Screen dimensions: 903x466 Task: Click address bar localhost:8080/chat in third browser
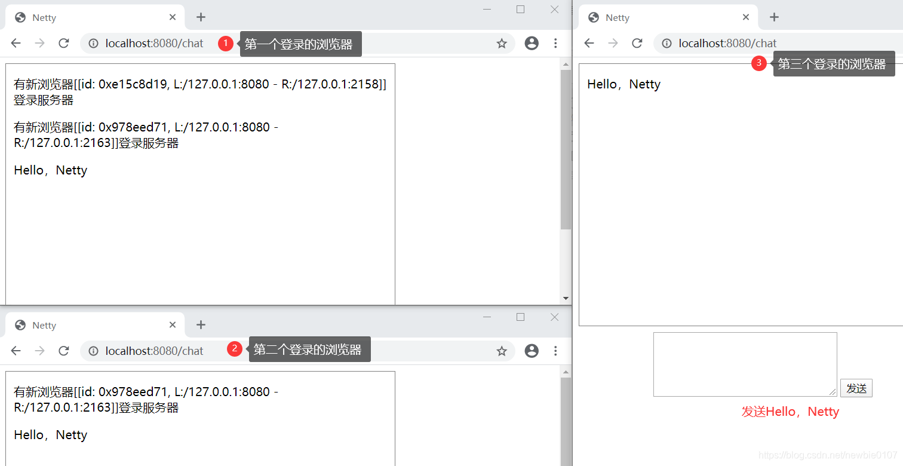tap(778, 43)
